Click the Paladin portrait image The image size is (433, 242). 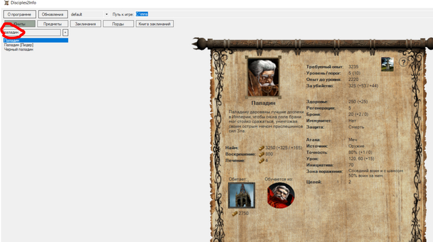click(x=263, y=77)
